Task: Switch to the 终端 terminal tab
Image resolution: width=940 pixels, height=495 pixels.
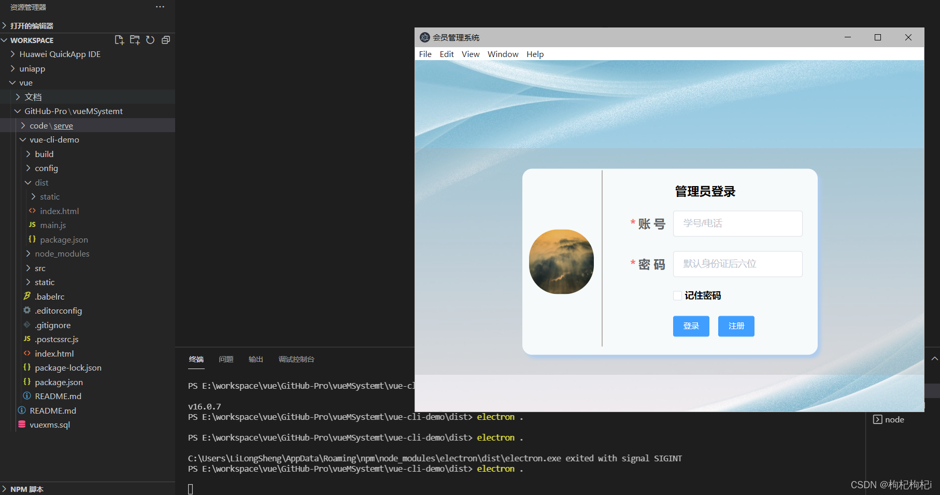Action: click(x=196, y=359)
